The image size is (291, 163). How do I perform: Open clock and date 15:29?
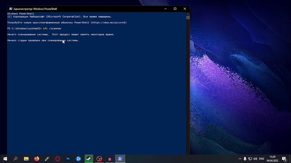272,159
